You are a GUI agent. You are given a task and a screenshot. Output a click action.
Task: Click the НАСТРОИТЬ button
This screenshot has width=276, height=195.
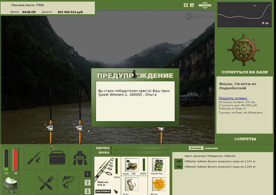[x=103, y=191]
